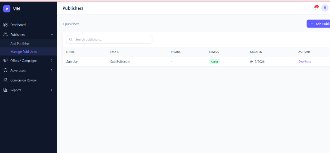
Task: Expand the Reports chevron
Action: click(52, 90)
